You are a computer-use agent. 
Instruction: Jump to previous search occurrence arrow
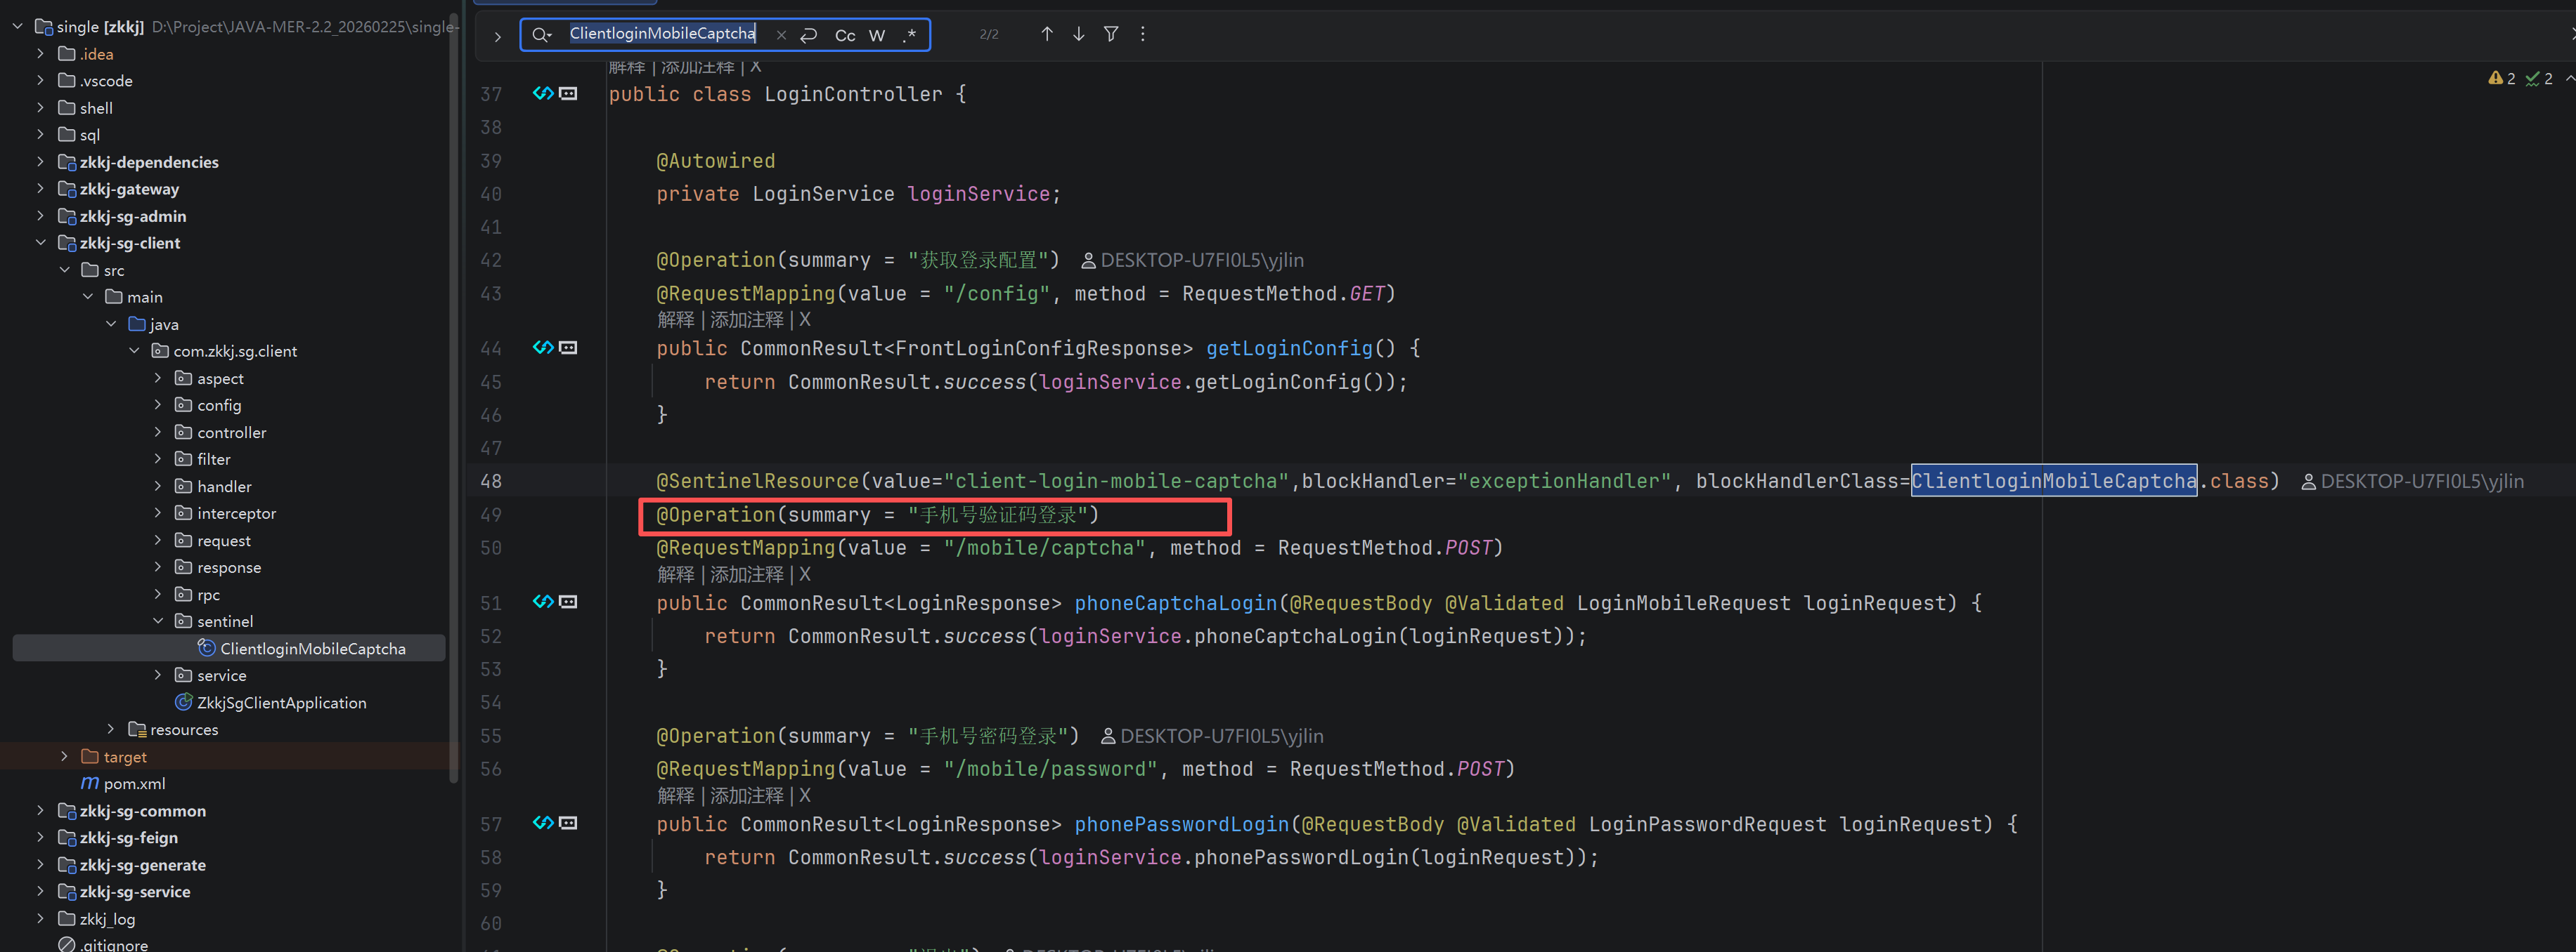point(1046,34)
